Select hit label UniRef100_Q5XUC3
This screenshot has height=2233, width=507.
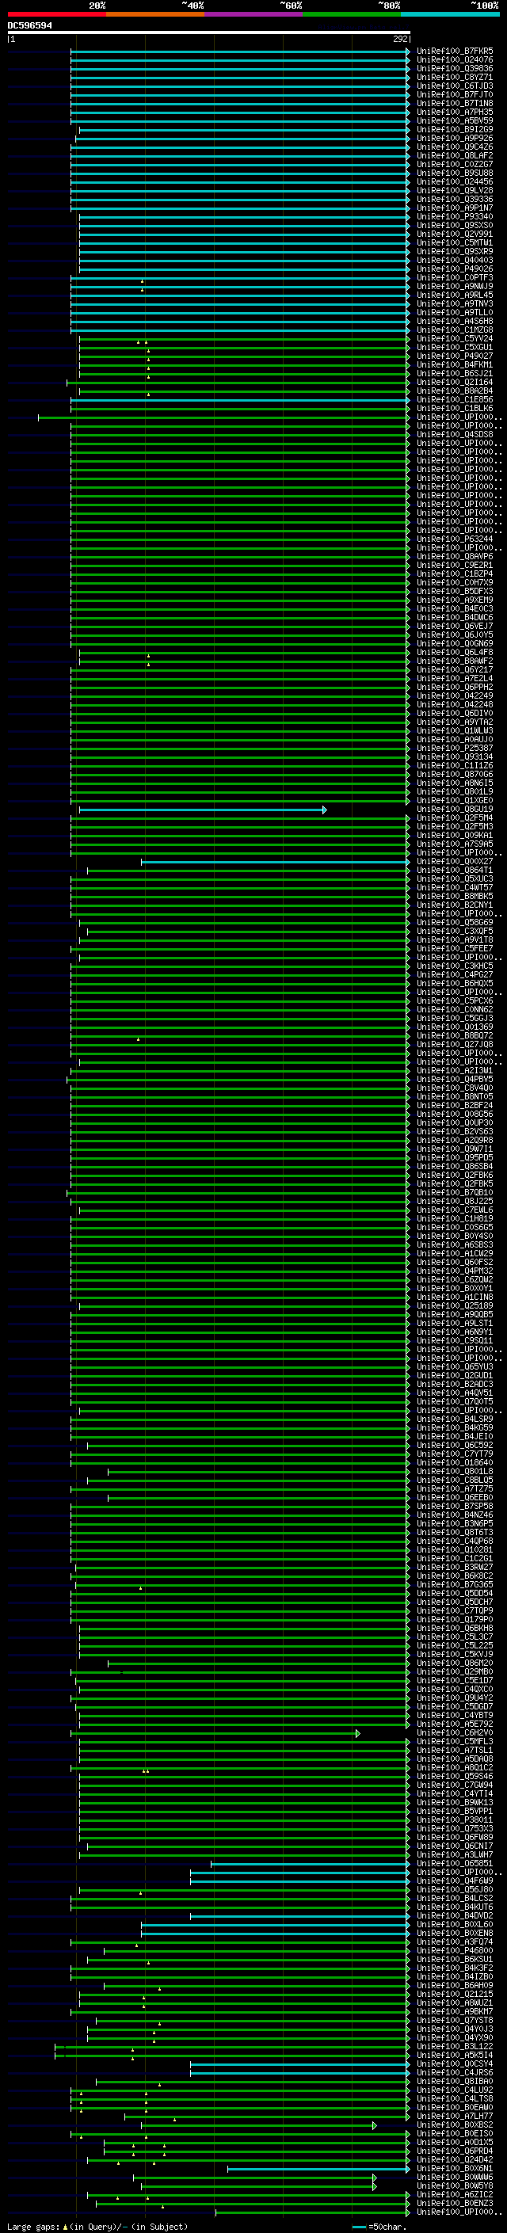[455, 879]
